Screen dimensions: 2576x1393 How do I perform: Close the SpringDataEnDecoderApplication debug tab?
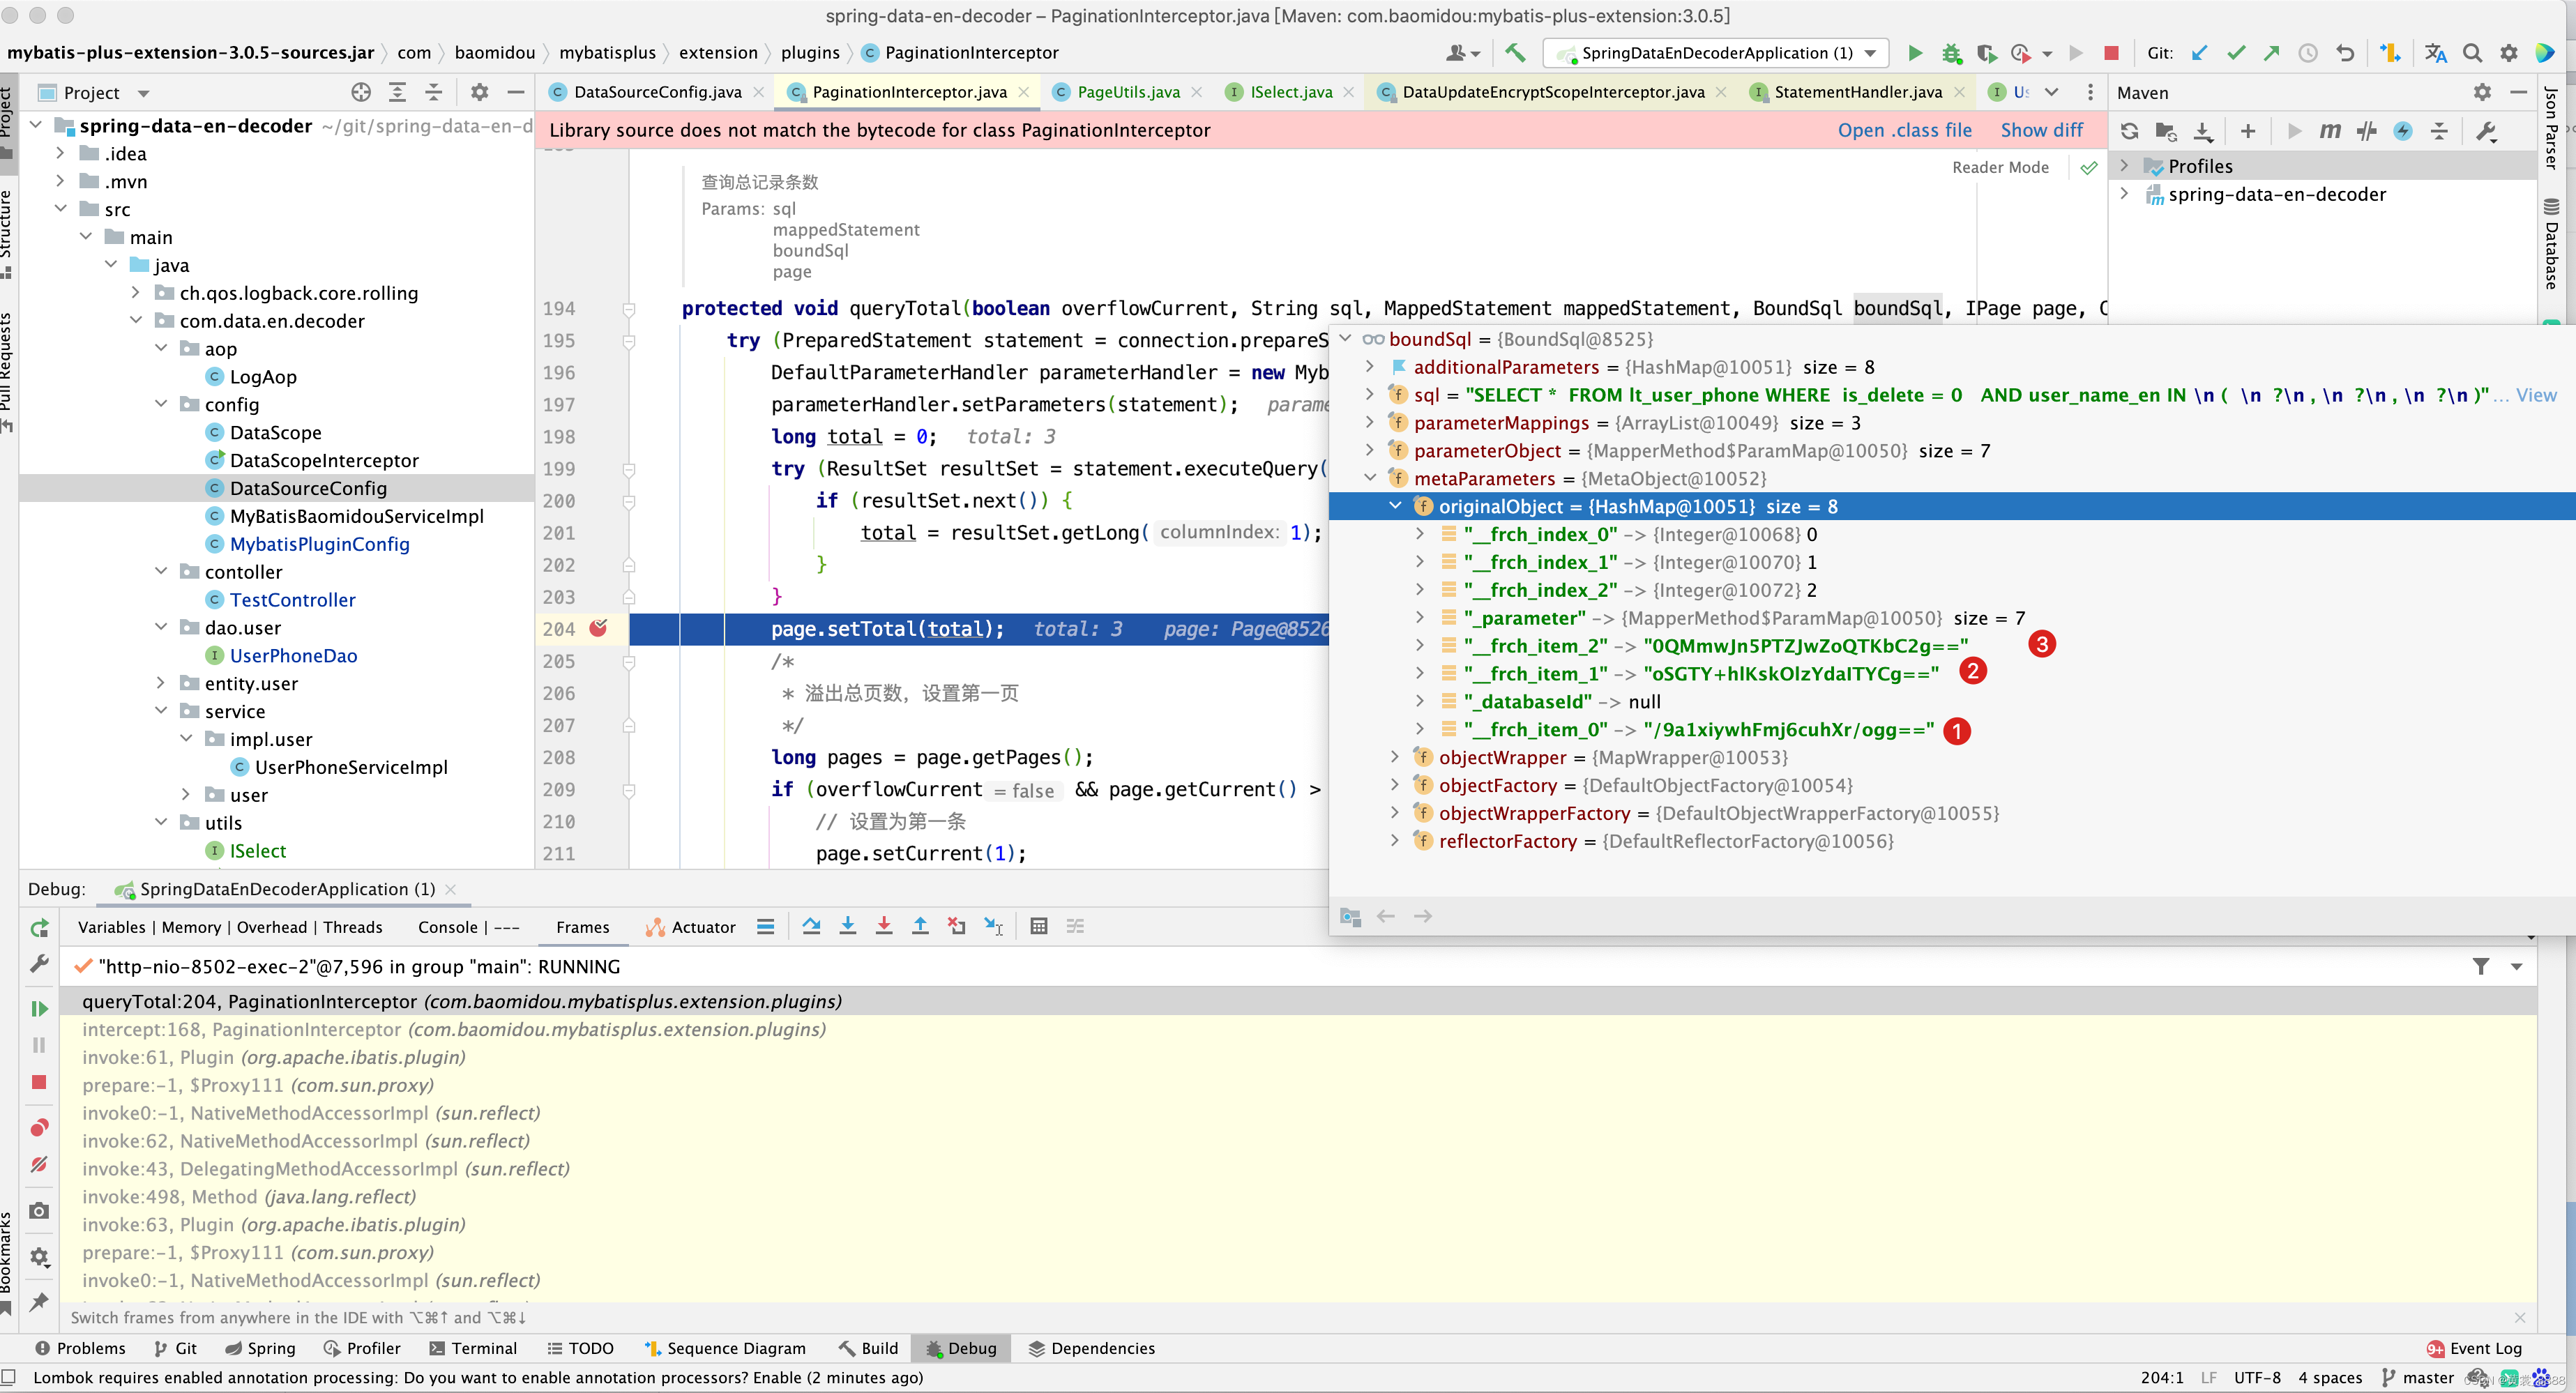[450, 889]
